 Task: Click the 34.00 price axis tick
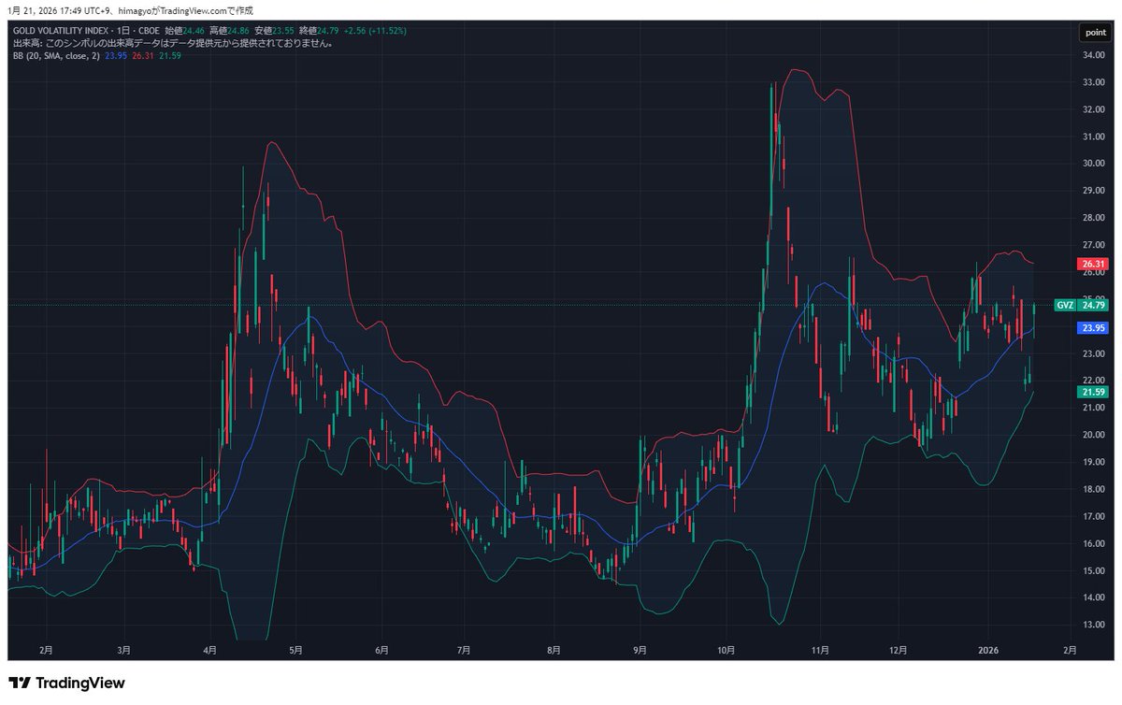(1094, 54)
